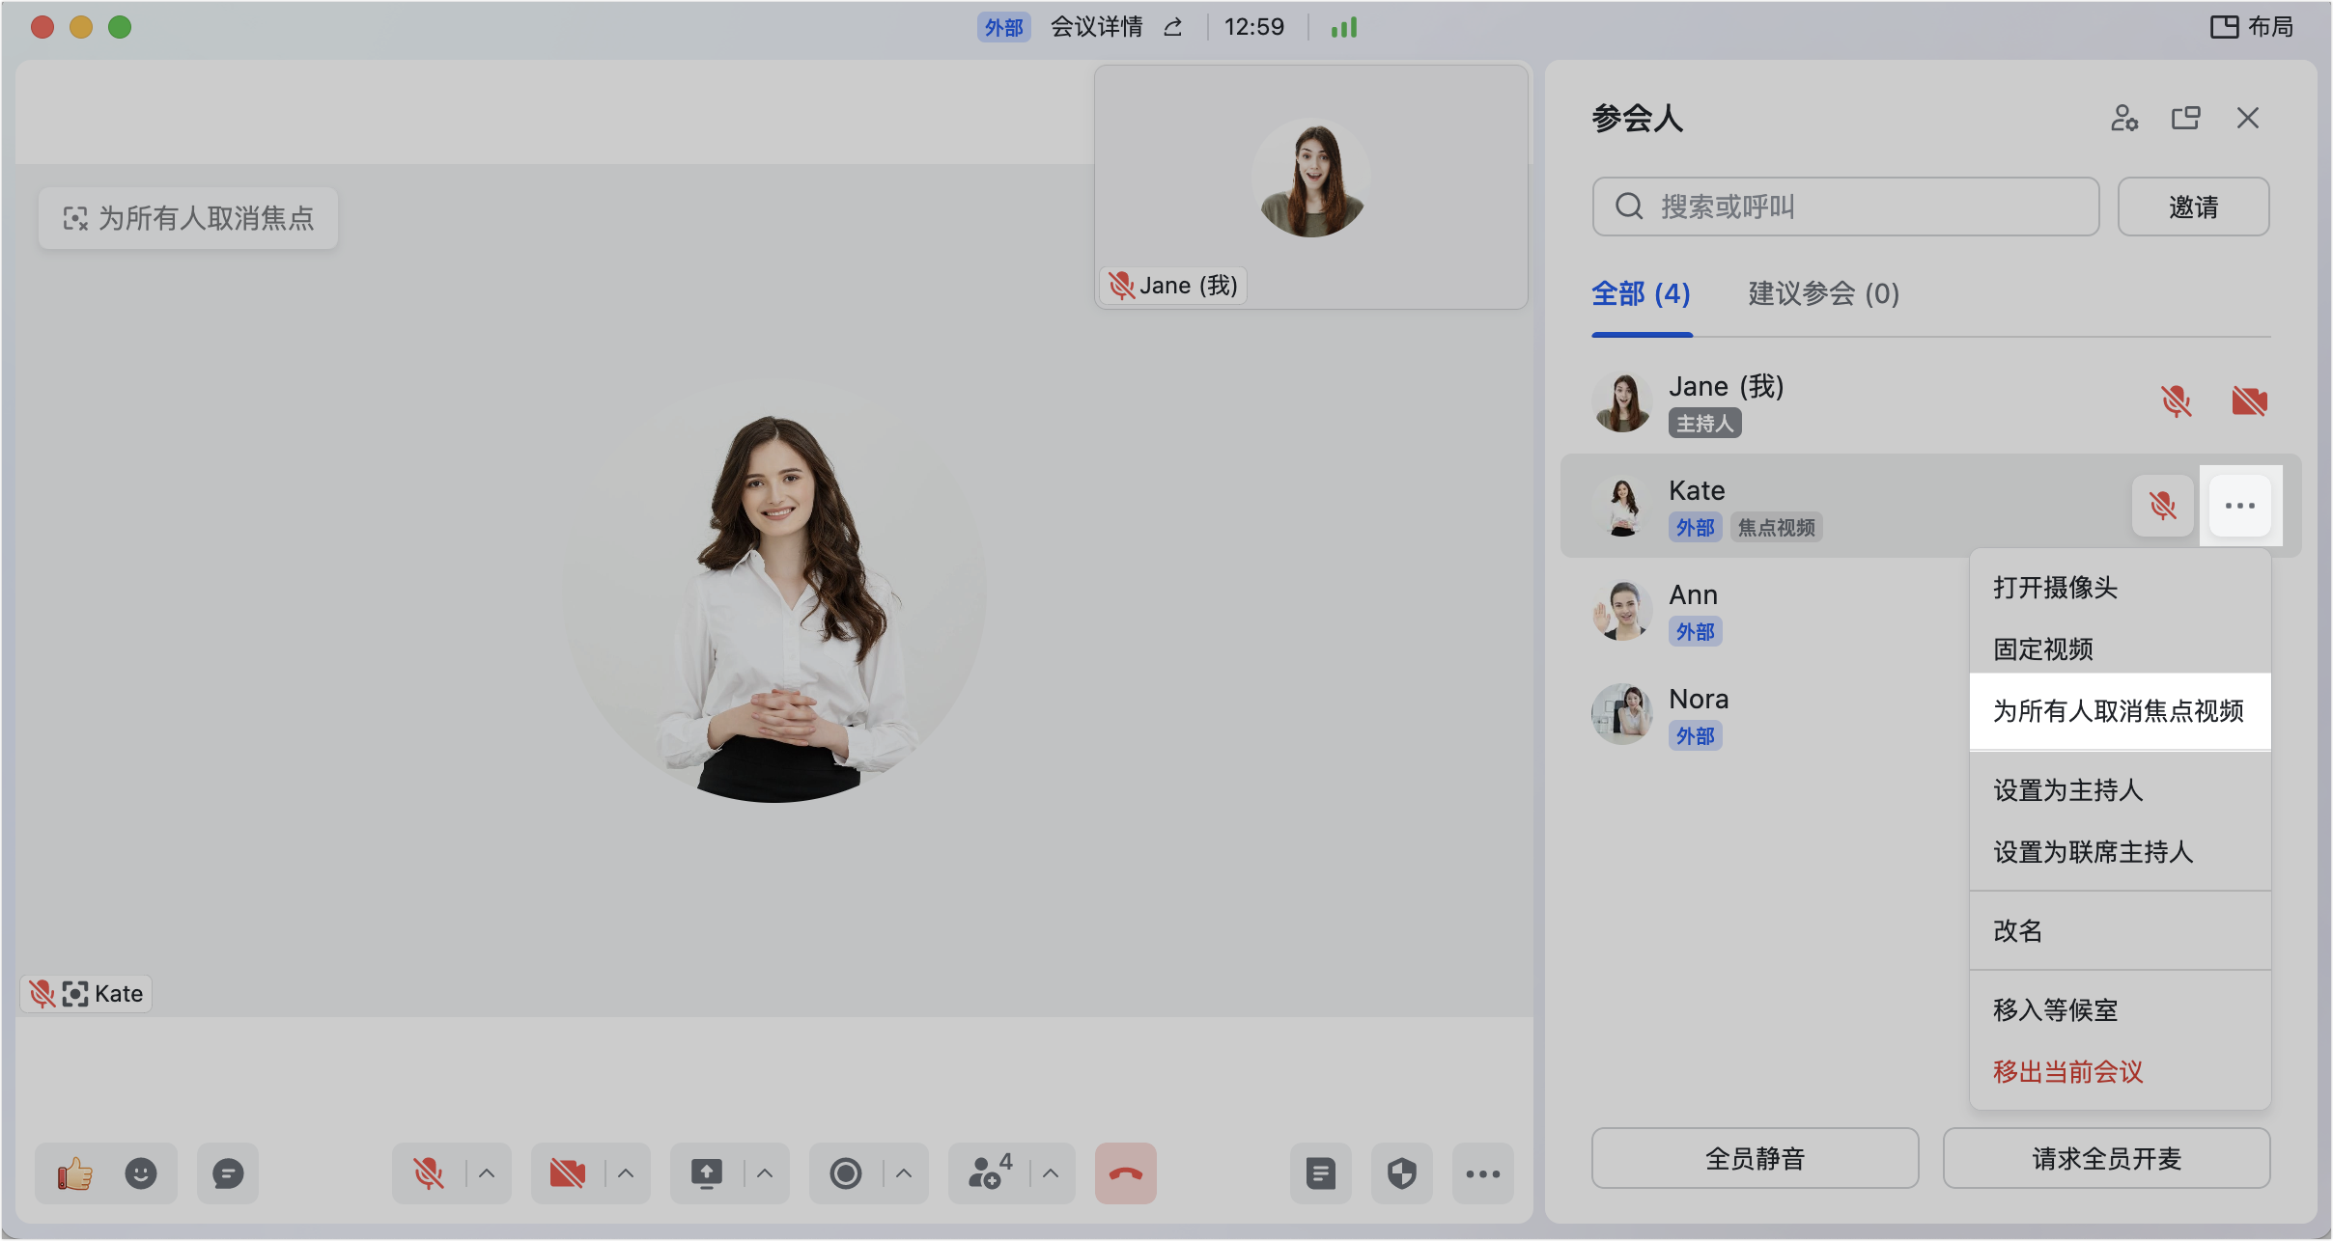The height and width of the screenshot is (1241, 2333).
Task: Click the share screen icon
Action: (707, 1173)
